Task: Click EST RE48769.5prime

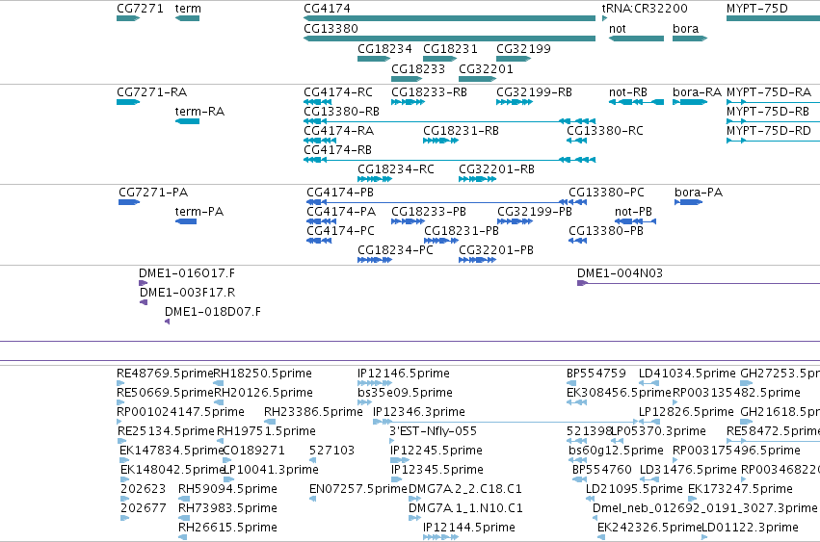Action: (120, 383)
